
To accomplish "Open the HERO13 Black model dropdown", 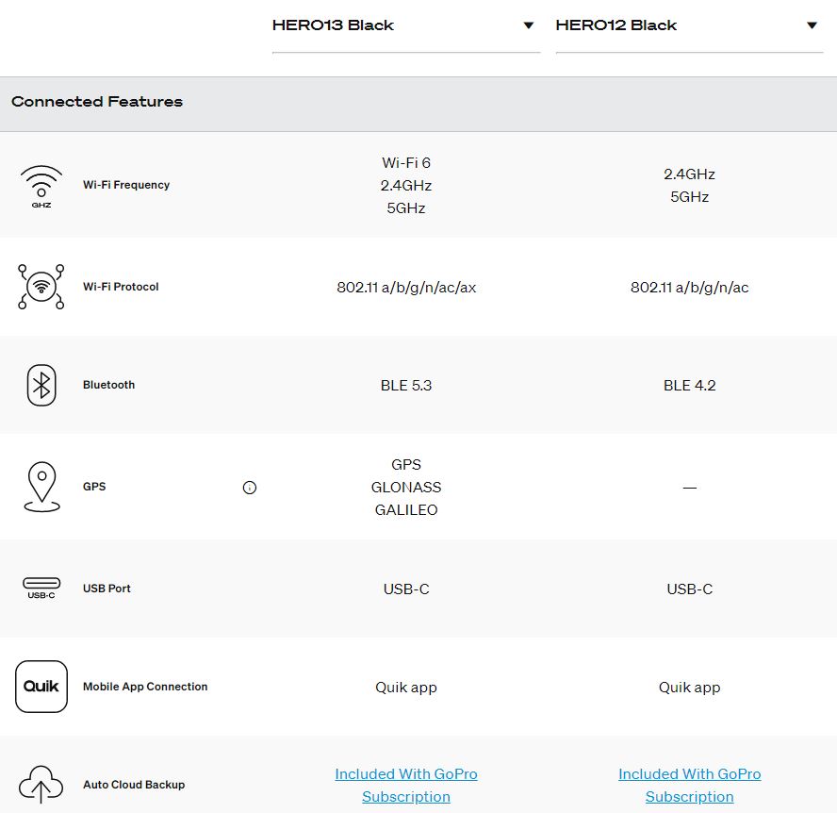I will 405,25.
